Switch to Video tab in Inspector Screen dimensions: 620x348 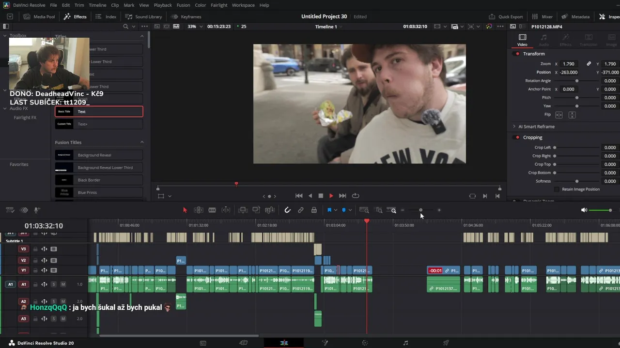[x=522, y=40]
